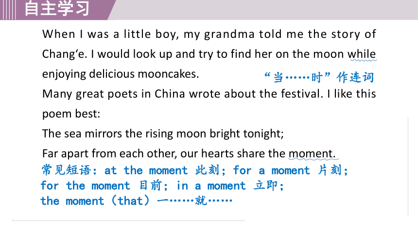Click the striped bars beside the title
This screenshot has width=418, height=235.
pos(7,10)
